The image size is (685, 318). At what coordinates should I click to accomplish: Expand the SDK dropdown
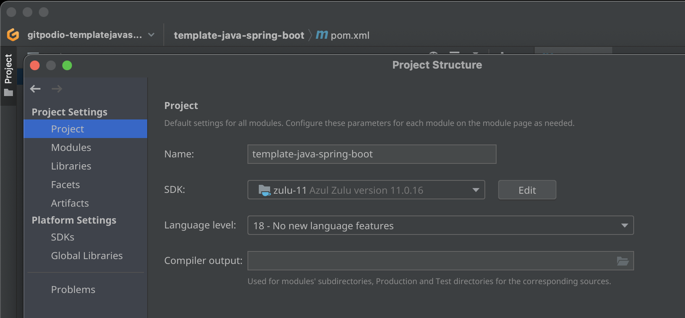[x=475, y=190]
